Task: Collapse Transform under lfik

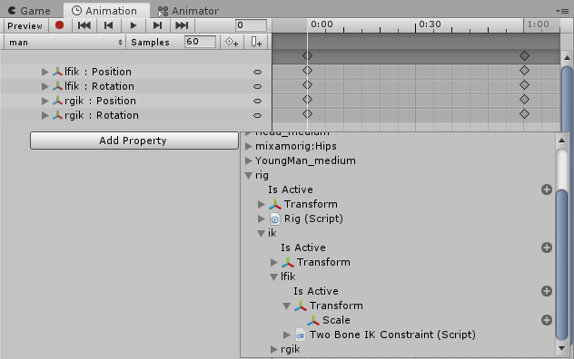Action: tap(286, 306)
